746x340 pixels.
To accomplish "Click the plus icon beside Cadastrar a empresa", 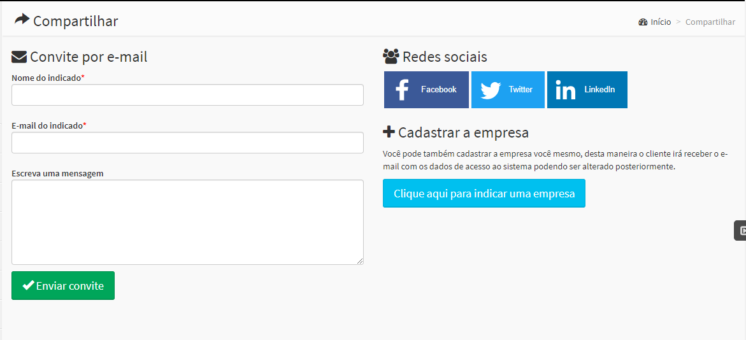I will pos(389,132).
